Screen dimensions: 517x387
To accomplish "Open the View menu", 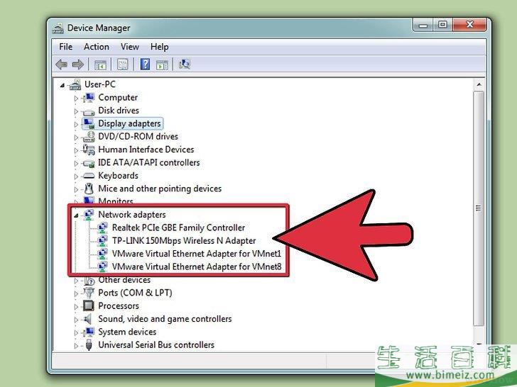I will coord(130,47).
